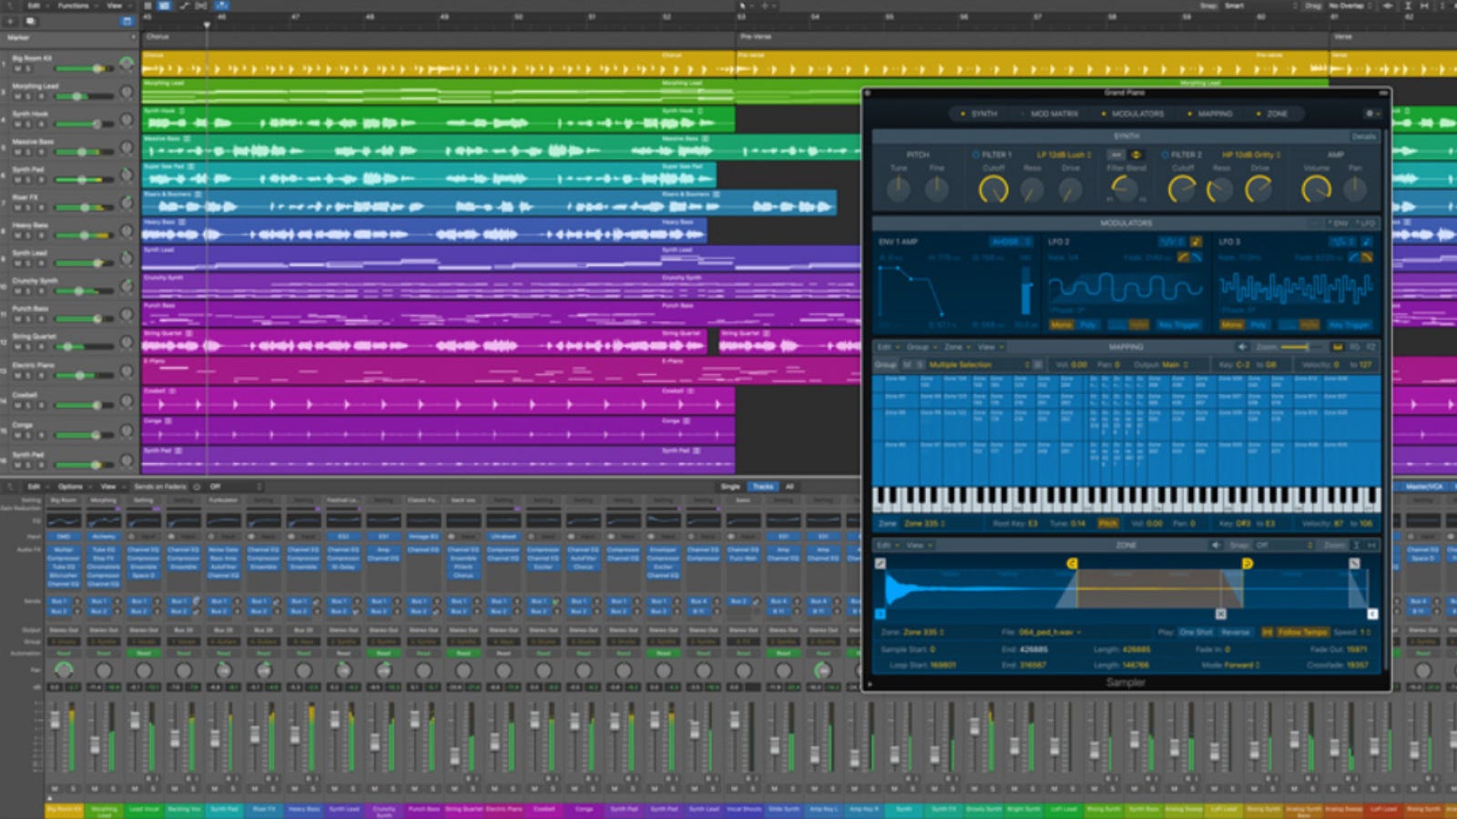Viewport: 1457px width, 819px height.
Task: Click the Pitch button in zone bar
Action: (x=1108, y=524)
